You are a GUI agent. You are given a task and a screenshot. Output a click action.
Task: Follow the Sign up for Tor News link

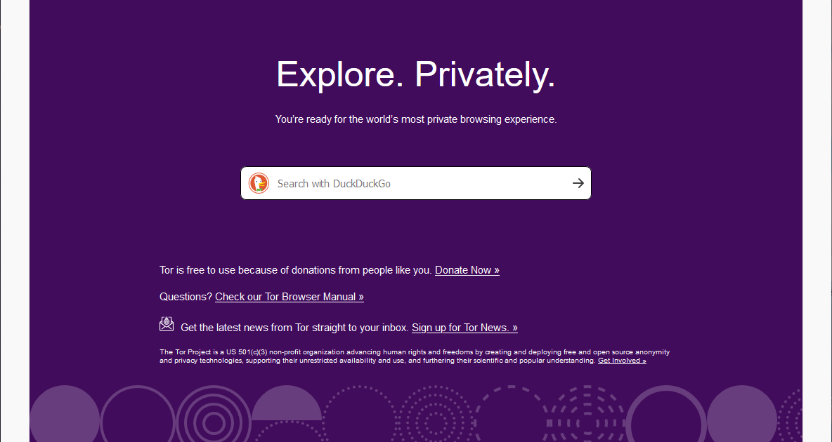(464, 328)
